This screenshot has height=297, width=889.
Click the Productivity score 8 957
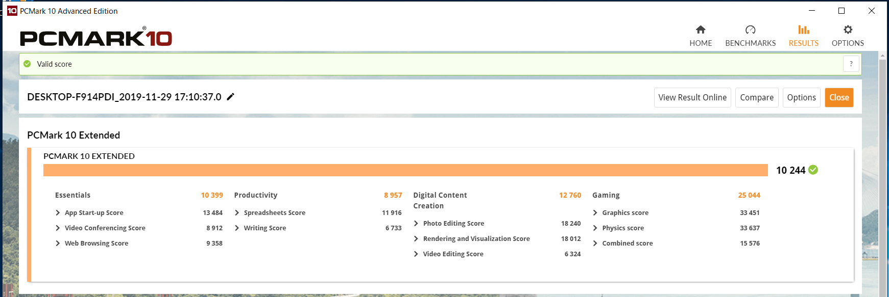tap(393, 195)
